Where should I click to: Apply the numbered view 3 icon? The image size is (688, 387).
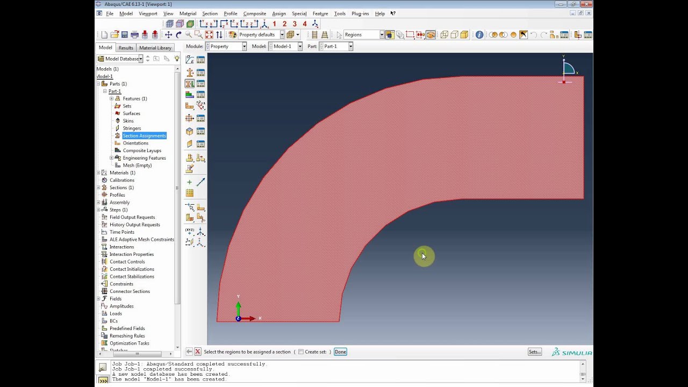(295, 24)
